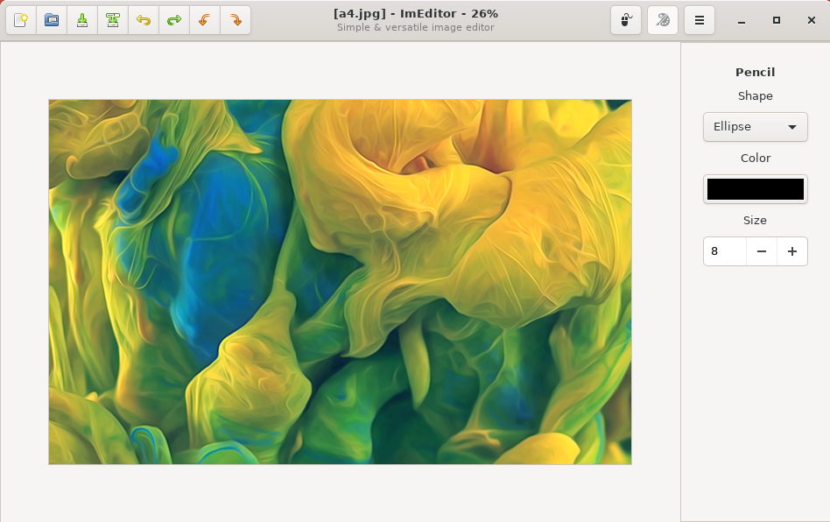The height and width of the screenshot is (522, 830).
Task: Decrease pencil size with minus button
Action: (762, 251)
